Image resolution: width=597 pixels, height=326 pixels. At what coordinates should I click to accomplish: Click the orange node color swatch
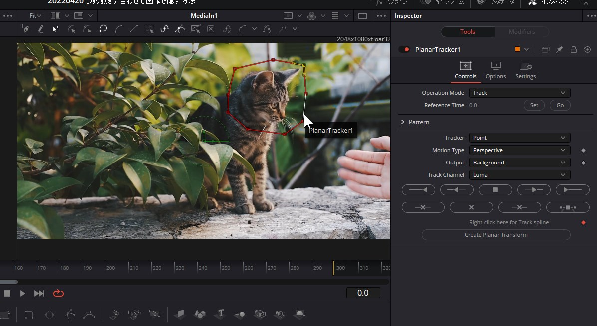click(x=517, y=49)
